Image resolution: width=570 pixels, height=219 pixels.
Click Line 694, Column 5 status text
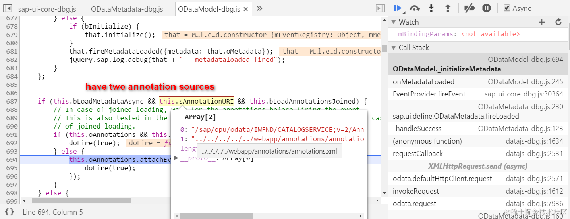pos(53,212)
